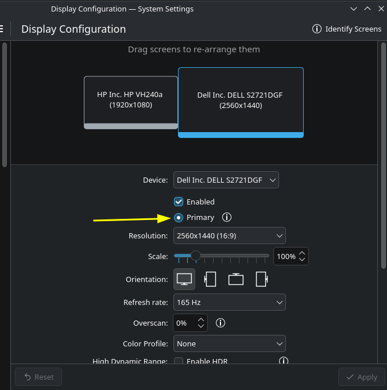Click the Scale slider handle

196,256
